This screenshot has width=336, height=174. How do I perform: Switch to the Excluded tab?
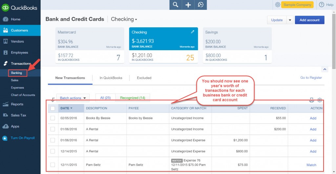[x=144, y=78]
